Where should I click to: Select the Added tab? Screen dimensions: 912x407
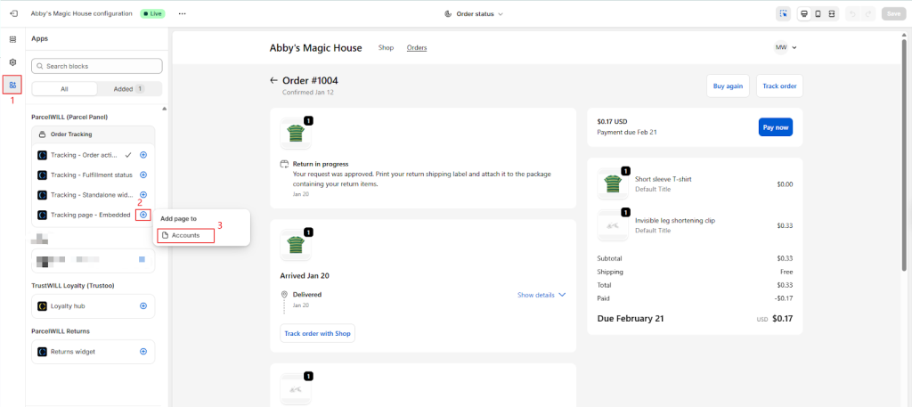pos(129,89)
